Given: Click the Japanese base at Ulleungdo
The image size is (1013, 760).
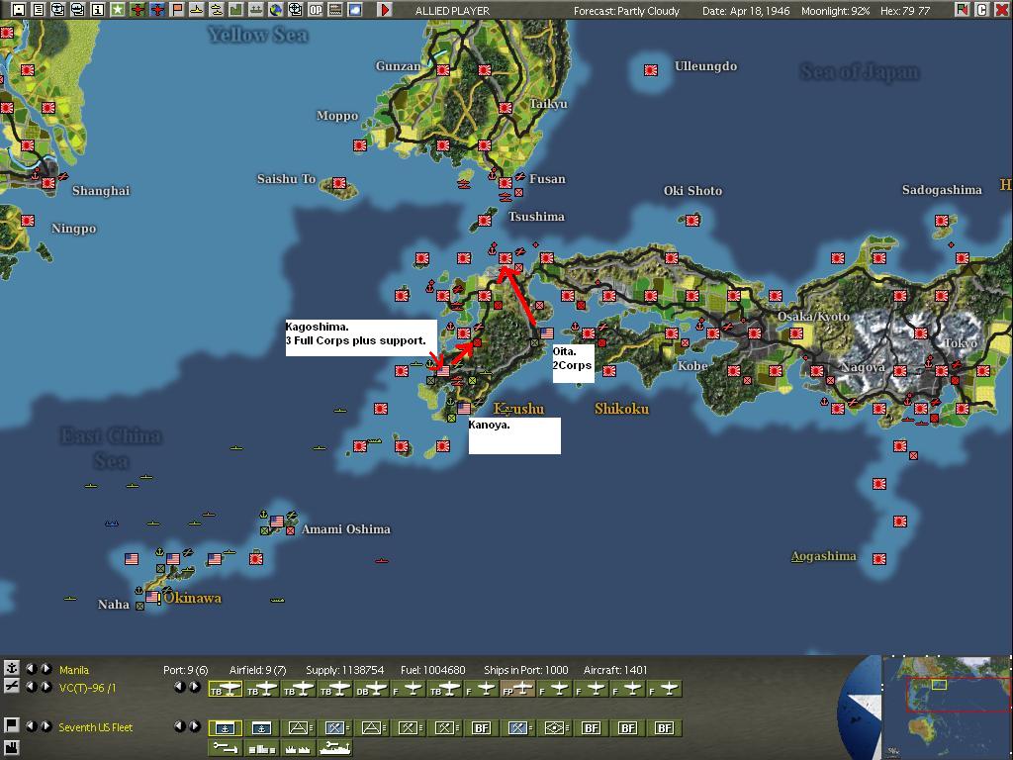Looking at the screenshot, I should (x=651, y=70).
